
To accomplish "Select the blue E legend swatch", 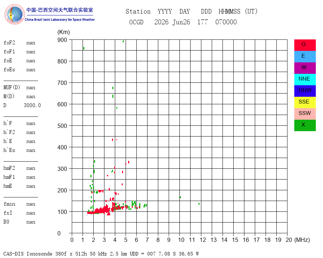I will click(305, 57).
